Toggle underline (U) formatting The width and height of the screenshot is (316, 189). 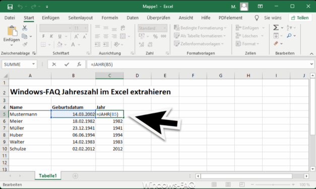click(x=60, y=36)
